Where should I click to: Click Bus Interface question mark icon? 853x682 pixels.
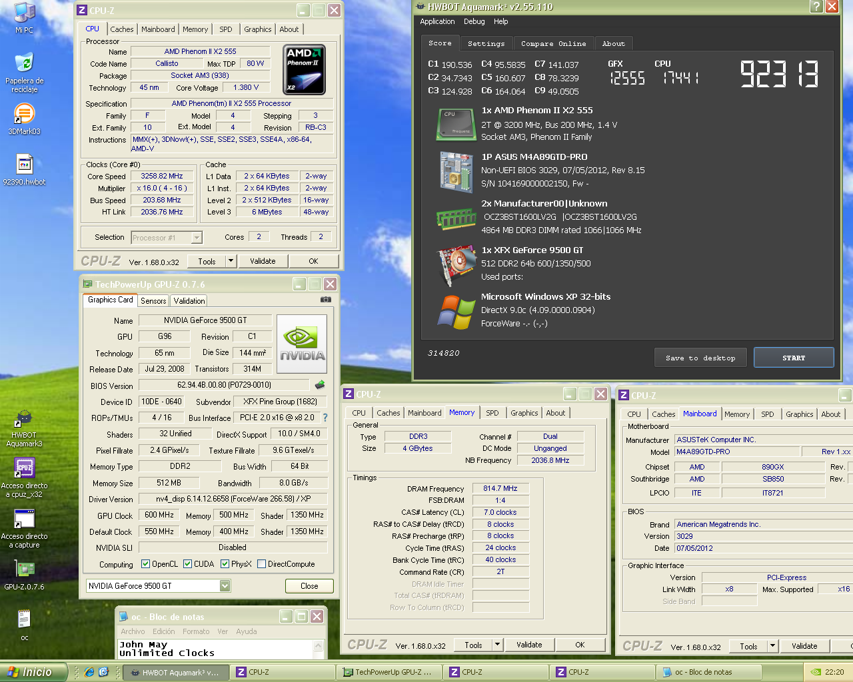tap(325, 418)
